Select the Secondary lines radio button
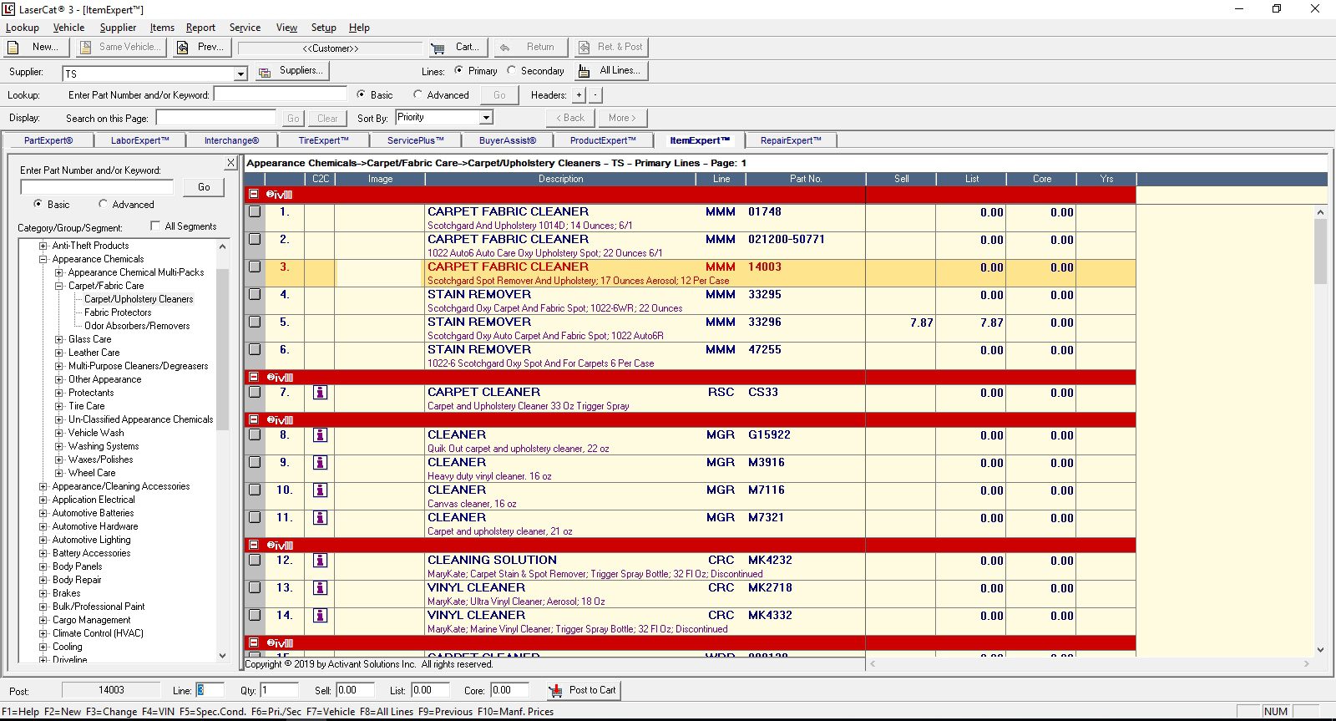The width and height of the screenshot is (1336, 721). [x=512, y=71]
